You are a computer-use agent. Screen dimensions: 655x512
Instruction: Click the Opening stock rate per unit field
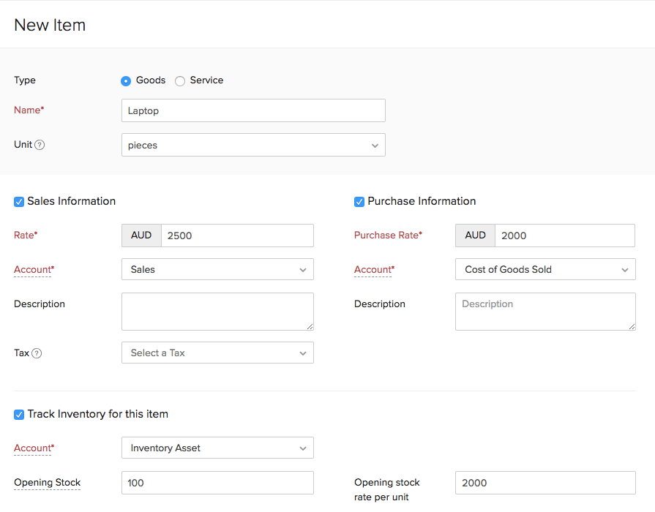pos(544,483)
